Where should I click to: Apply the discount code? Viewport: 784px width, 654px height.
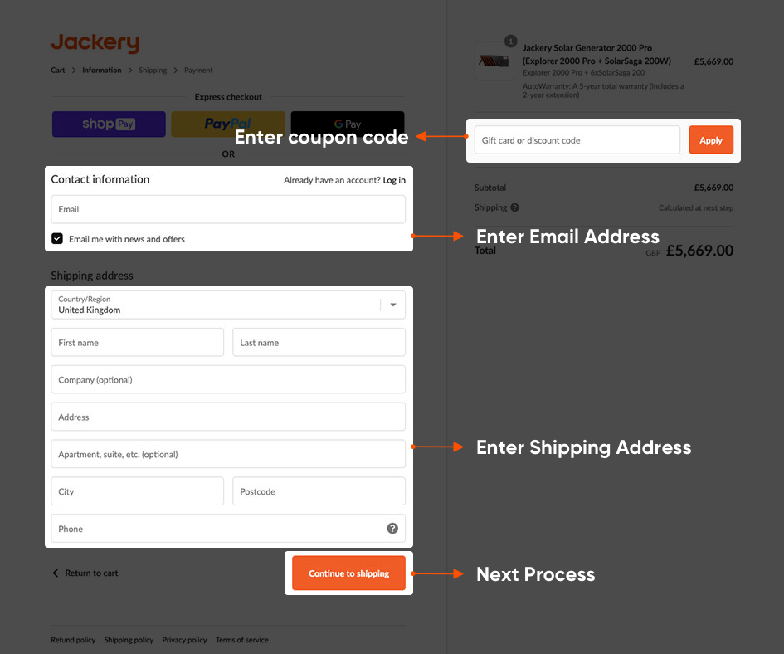[x=711, y=140]
